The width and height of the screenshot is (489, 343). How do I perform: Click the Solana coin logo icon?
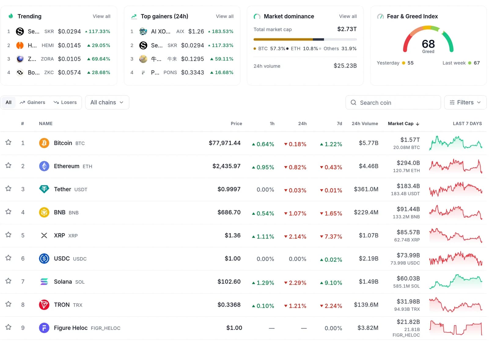click(44, 281)
